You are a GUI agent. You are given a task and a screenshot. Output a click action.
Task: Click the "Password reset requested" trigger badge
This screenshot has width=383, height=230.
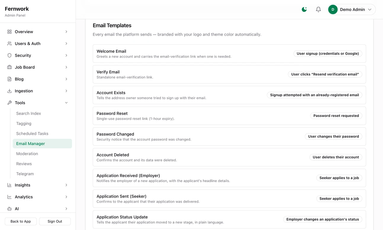point(336,116)
